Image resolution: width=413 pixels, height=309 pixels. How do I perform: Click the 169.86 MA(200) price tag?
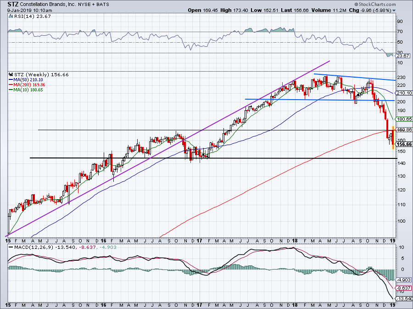coord(404,130)
